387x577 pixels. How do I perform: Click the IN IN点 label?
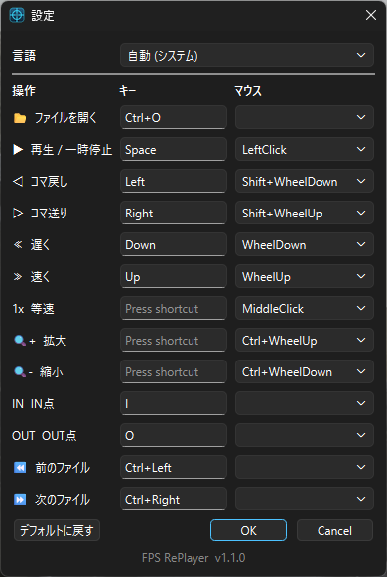pyautogui.click(x=33, y=404)
